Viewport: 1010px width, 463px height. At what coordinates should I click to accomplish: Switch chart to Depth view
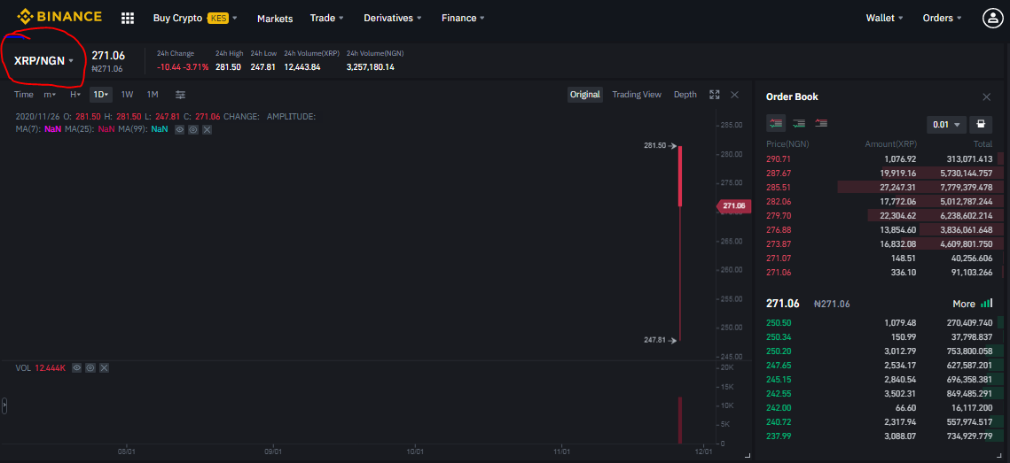point(685,95)
